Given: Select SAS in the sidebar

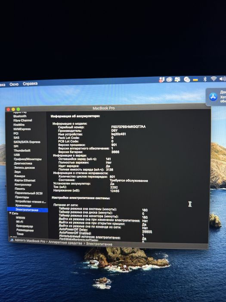Looking at the screenshot, I should pos(16,138).
